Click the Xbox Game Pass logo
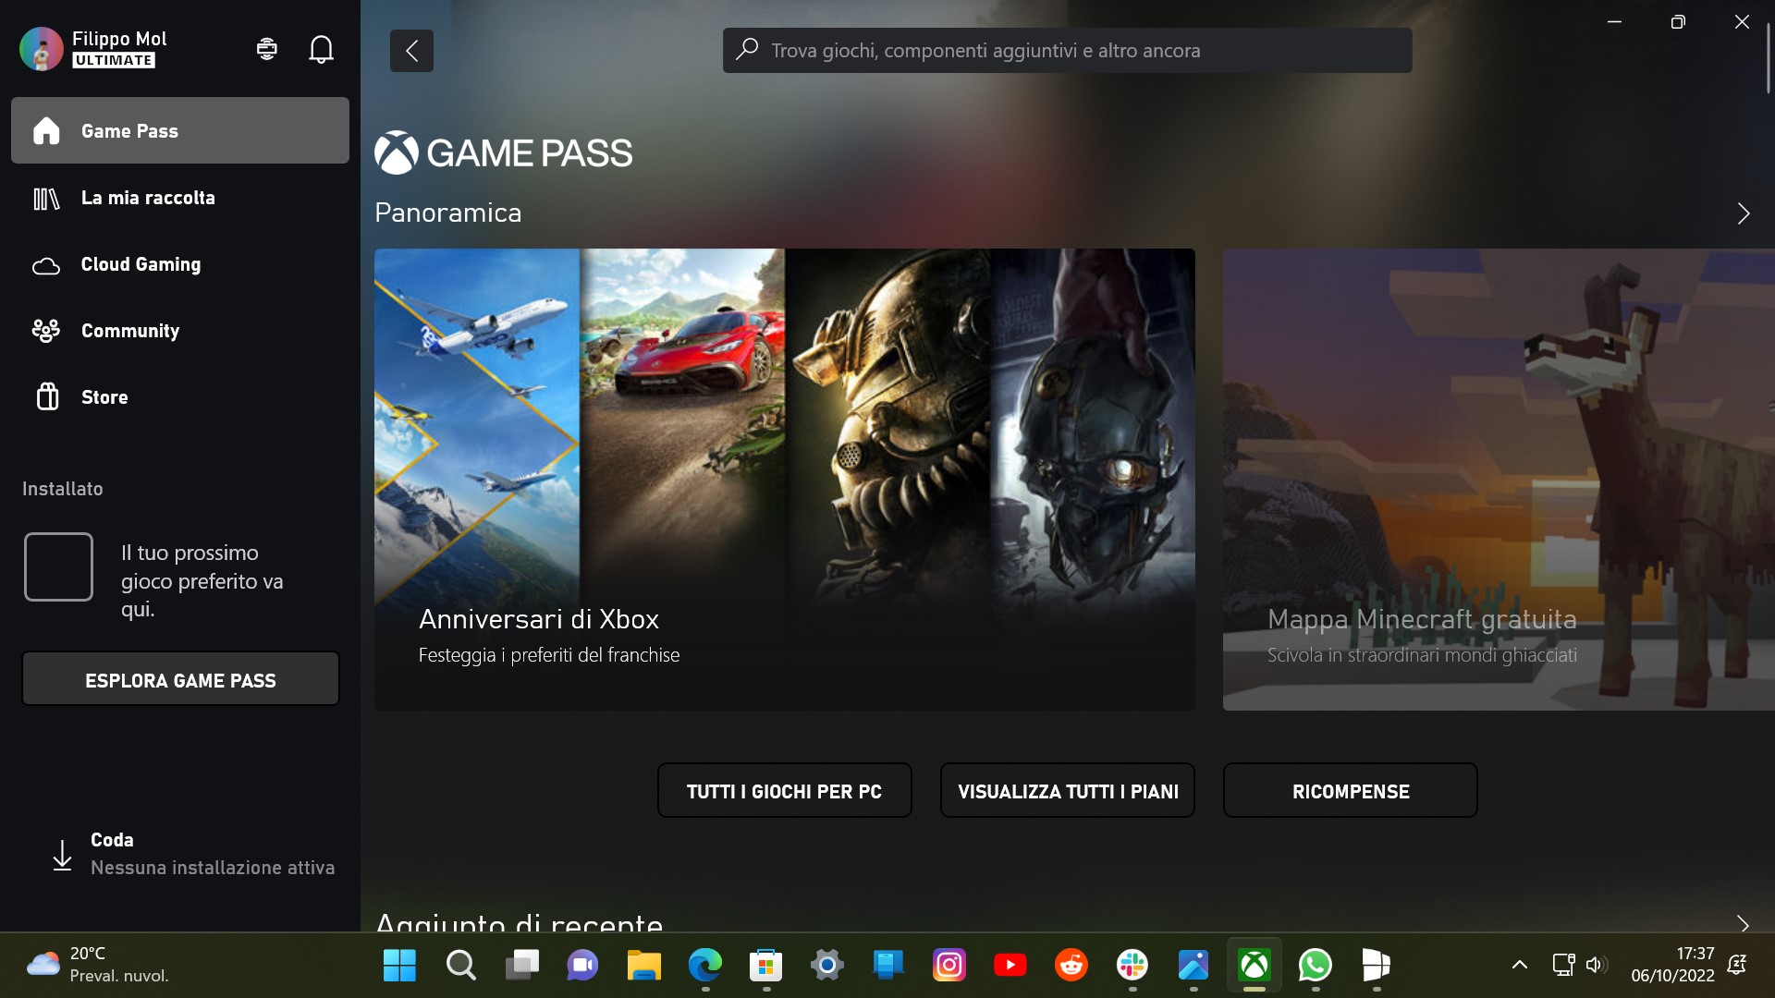 click(503, 152)
